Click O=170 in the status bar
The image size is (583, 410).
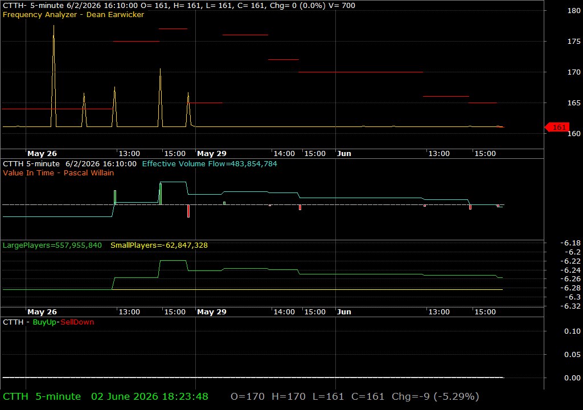[x=248, y=396]
